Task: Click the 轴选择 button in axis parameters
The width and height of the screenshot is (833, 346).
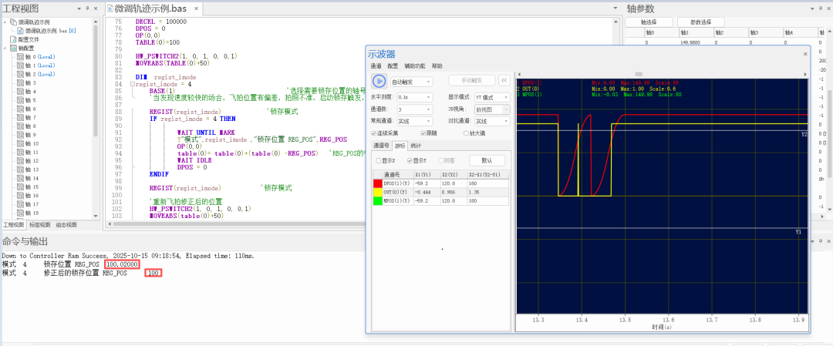Action: coord(649,22)
